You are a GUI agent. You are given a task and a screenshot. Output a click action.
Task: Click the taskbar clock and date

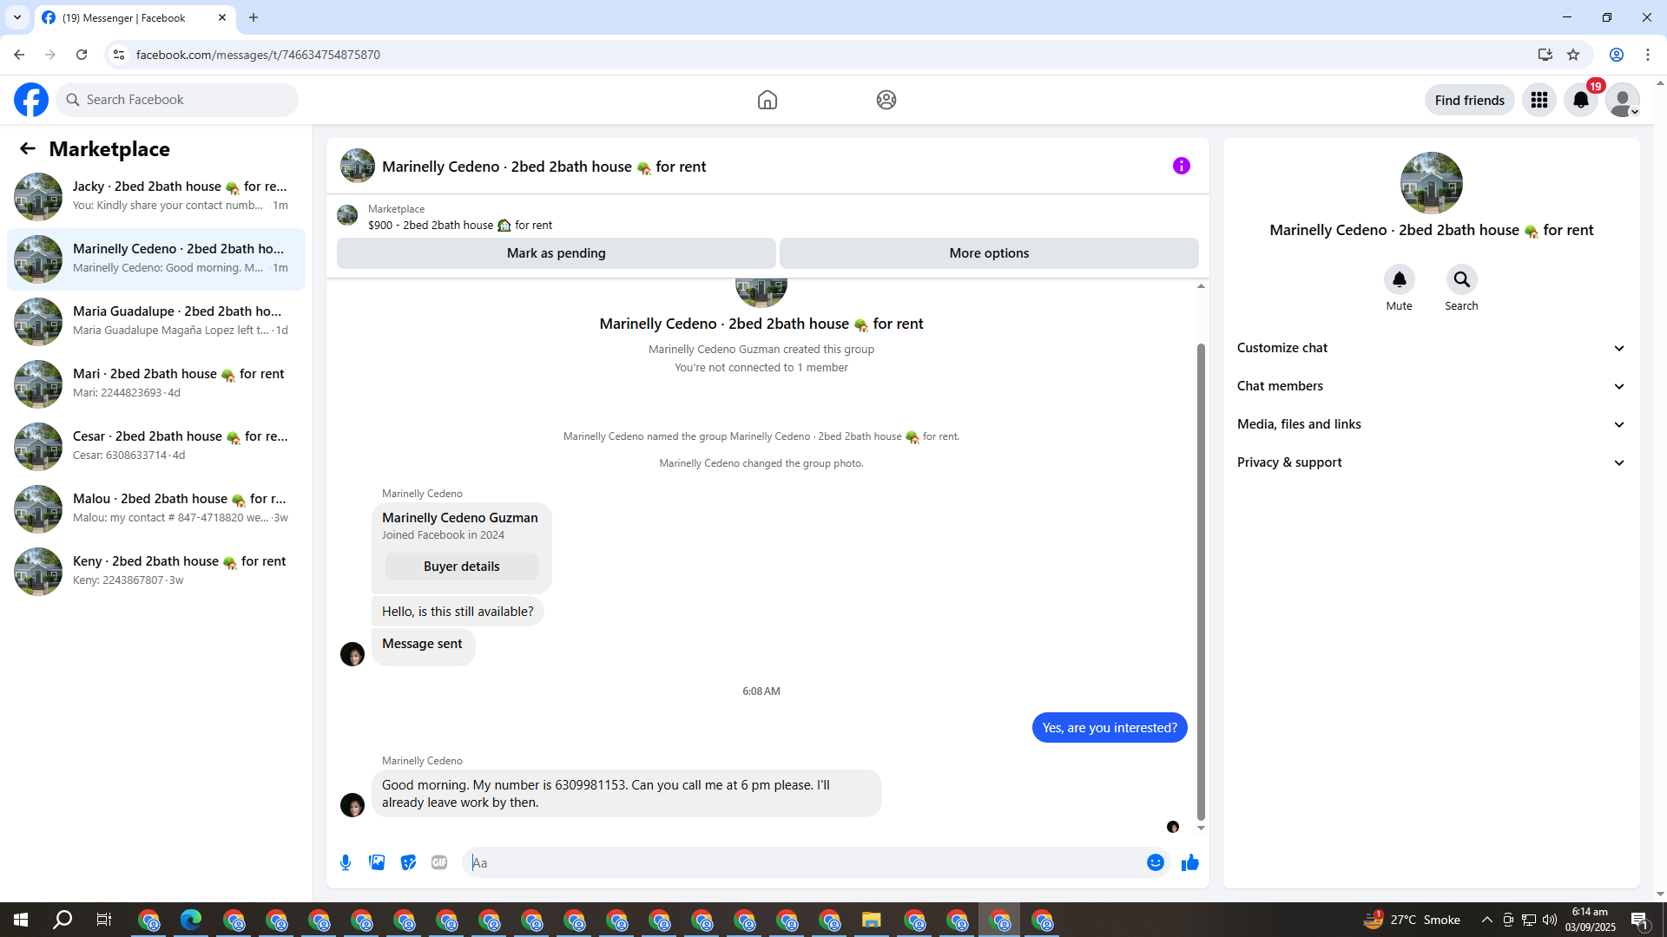coord(1591,920)
